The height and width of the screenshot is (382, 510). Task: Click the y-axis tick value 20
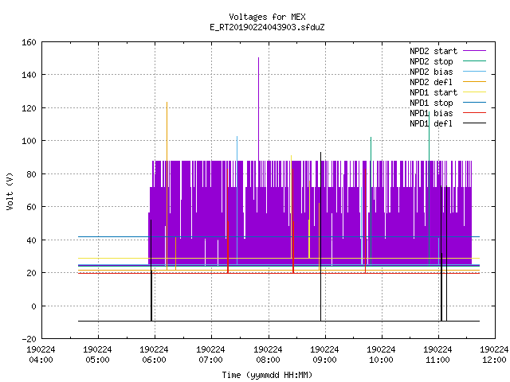[32, 273]
